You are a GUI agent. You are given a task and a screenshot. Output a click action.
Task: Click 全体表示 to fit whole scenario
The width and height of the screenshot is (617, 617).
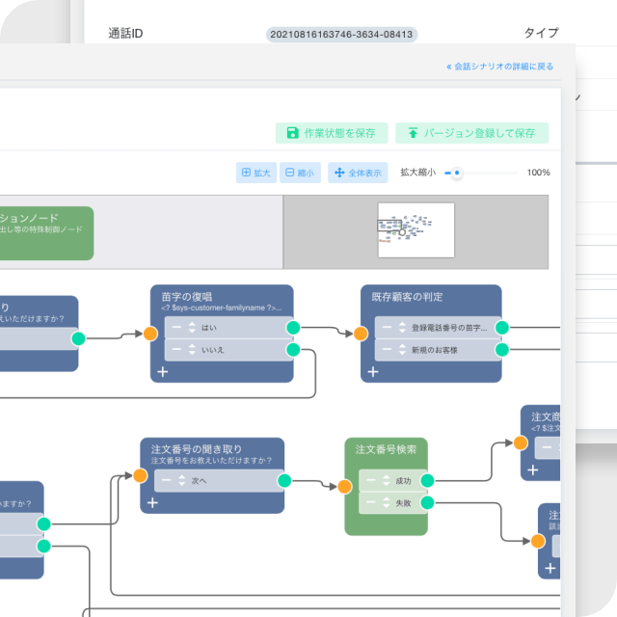(358, 173)
